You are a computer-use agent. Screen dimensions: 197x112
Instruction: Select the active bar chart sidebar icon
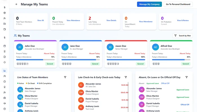[x=5, y=71]
